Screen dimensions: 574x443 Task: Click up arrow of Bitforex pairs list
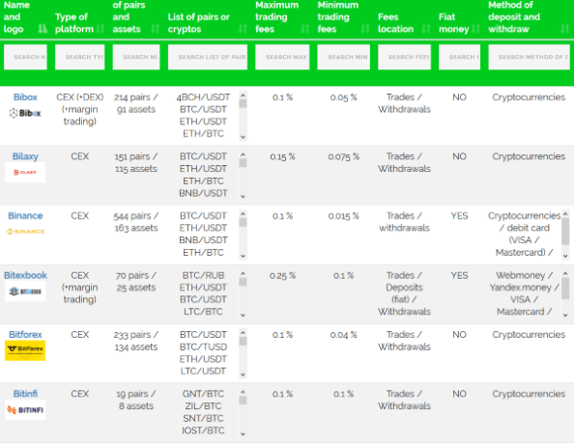243,333
